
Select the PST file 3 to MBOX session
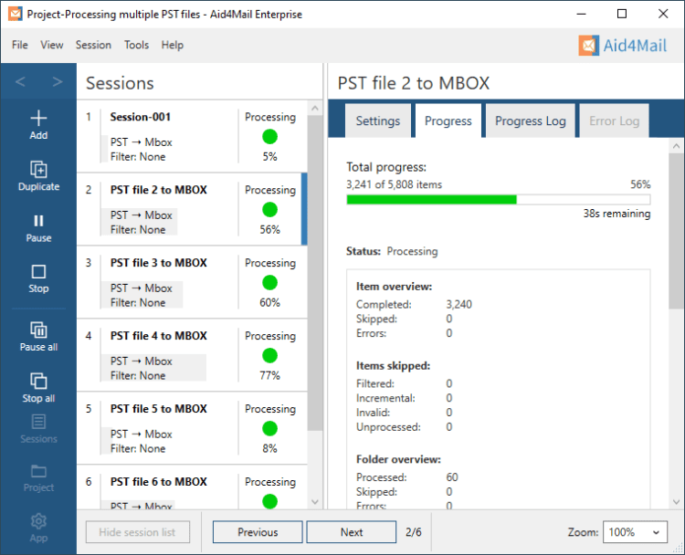coord(192,282)
